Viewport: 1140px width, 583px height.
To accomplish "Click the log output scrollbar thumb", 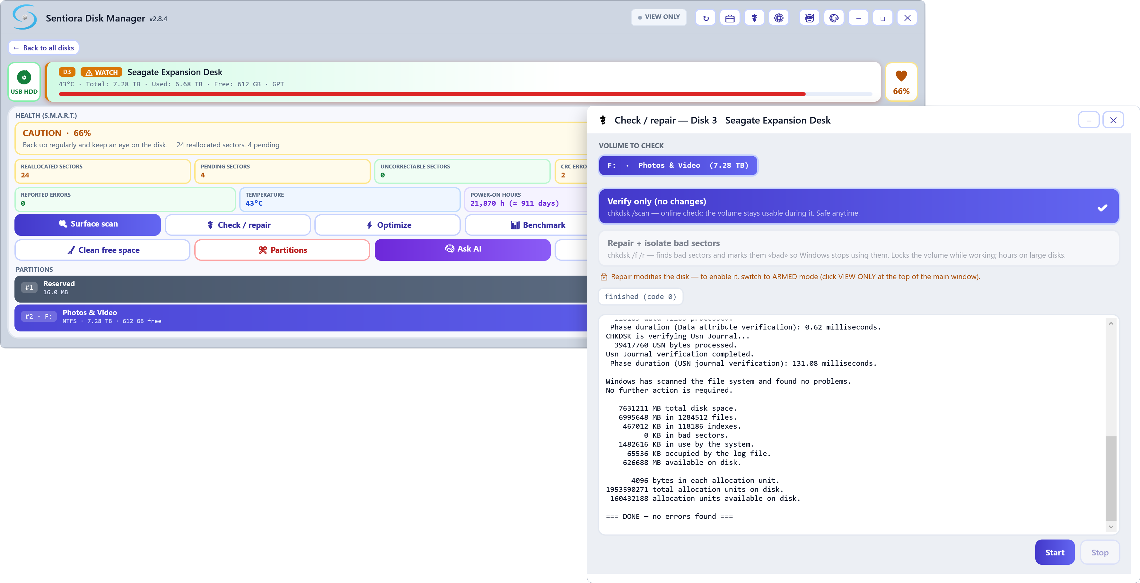I will click(x=1111, y=479).
